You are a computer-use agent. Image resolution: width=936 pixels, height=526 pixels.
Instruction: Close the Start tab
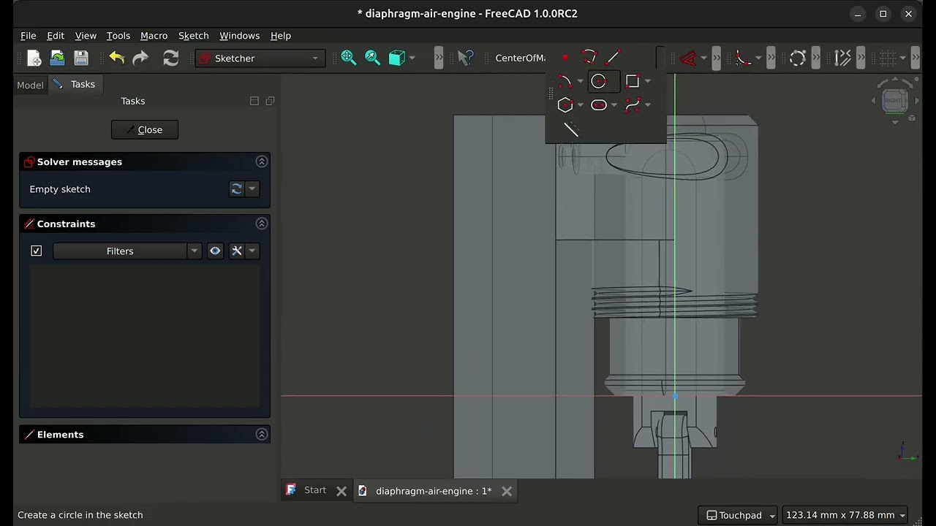point(341,491)
